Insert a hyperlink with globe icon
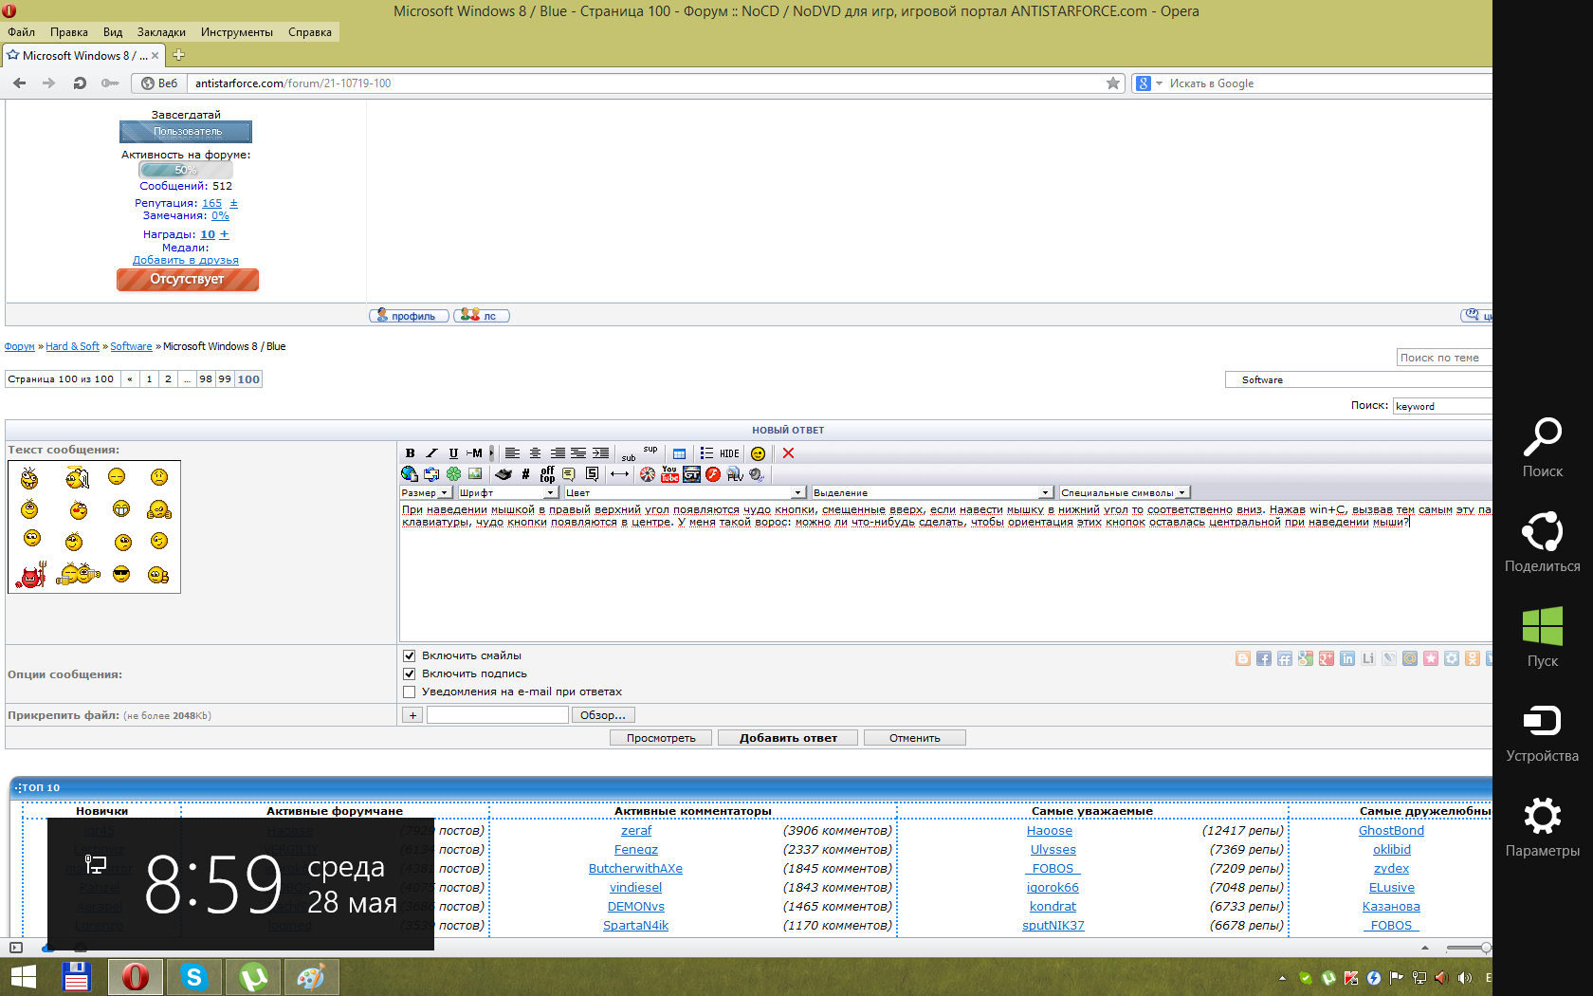 click(410, 473)
